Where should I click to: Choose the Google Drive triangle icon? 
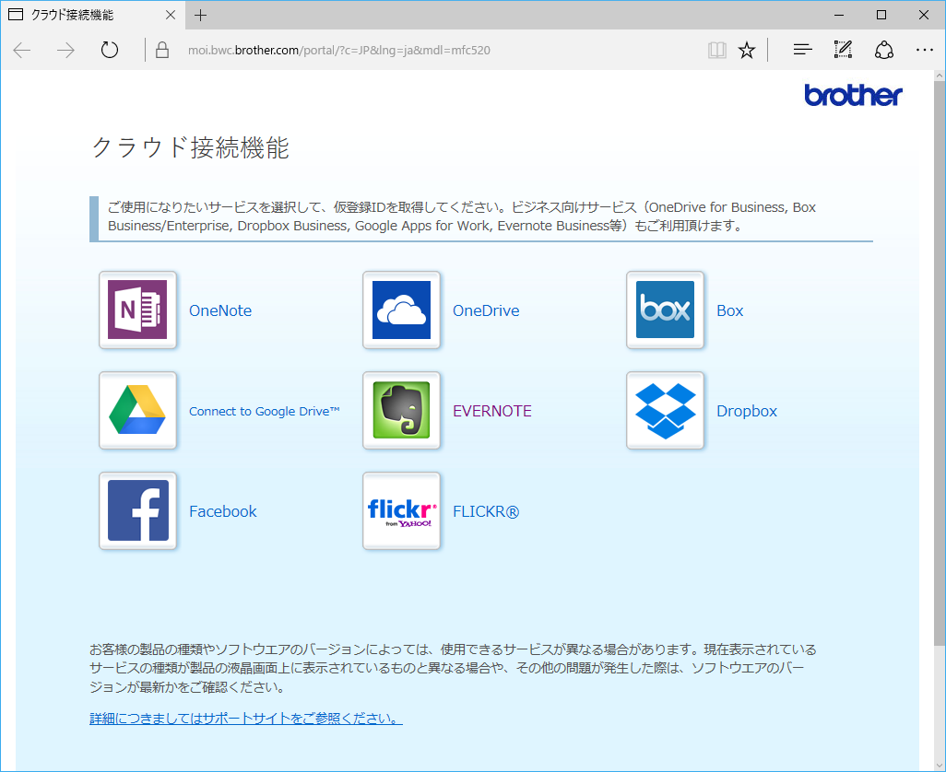[137, 410]
